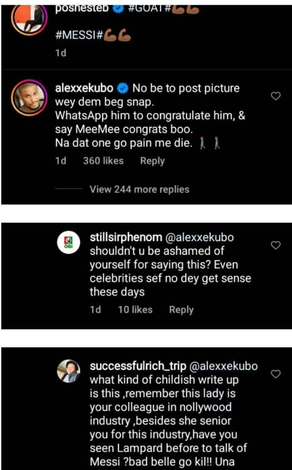Open the stillsirphenom username link
This screenshot has width=292, height=470.
click(x=126, y=238)
